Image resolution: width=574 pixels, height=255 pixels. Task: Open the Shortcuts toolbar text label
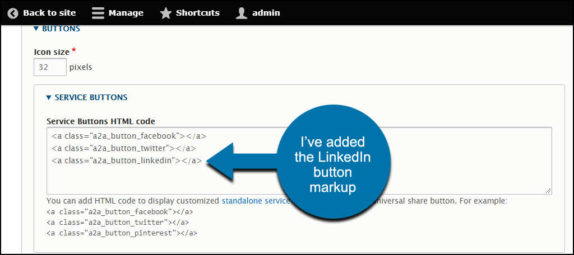(x=197, y=13)
